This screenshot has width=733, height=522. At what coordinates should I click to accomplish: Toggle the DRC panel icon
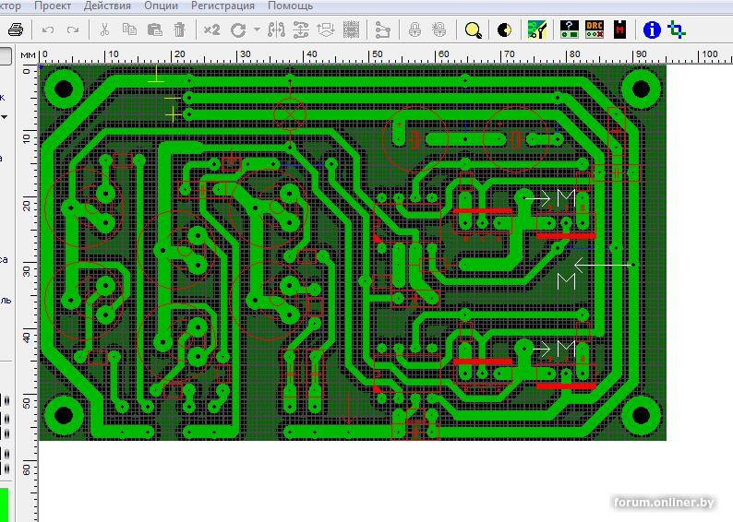point(595,30)
